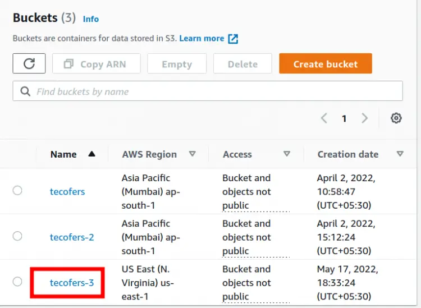
Task: Open the tecofers-2 bucket link
Action: (72, 237)
